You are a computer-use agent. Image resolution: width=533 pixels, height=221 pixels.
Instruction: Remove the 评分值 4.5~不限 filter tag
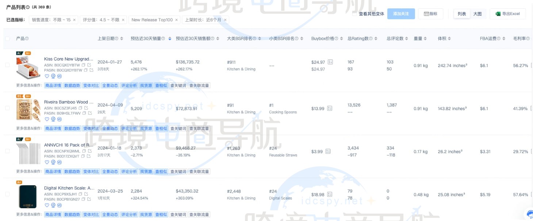(123, 20)
